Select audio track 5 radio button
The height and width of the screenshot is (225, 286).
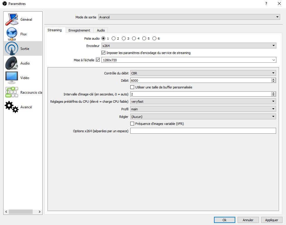click(144, 38)
